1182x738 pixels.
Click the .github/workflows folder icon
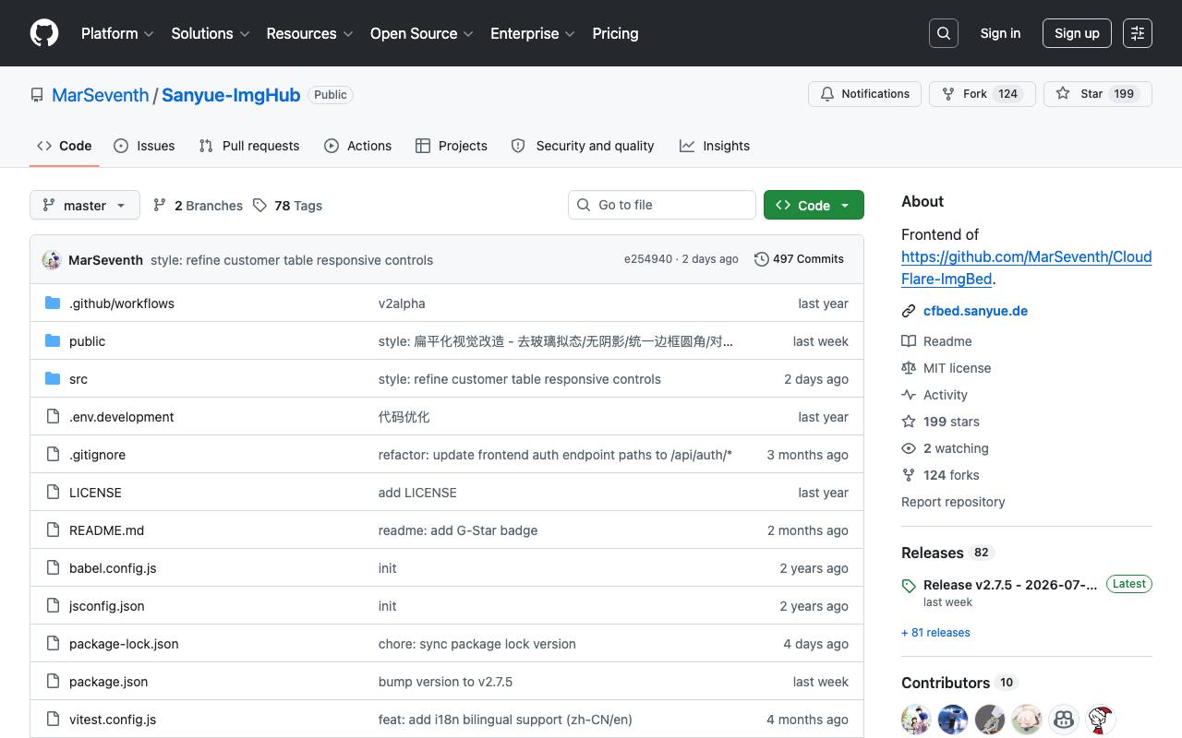pos(53,304)
